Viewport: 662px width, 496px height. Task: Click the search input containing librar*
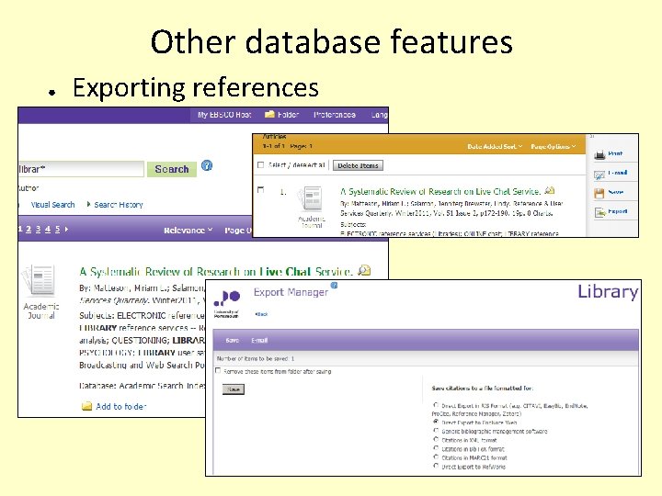click(x=81, y=169)
